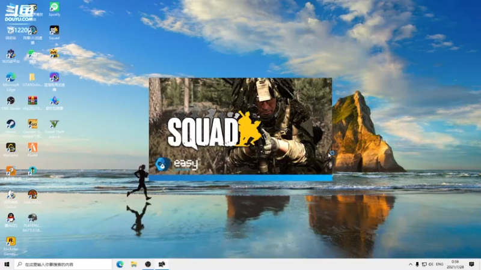Open the rocket accelerator desktop shortcut
This screenshot has width=481, height=270.
click(x=54, y=103)
